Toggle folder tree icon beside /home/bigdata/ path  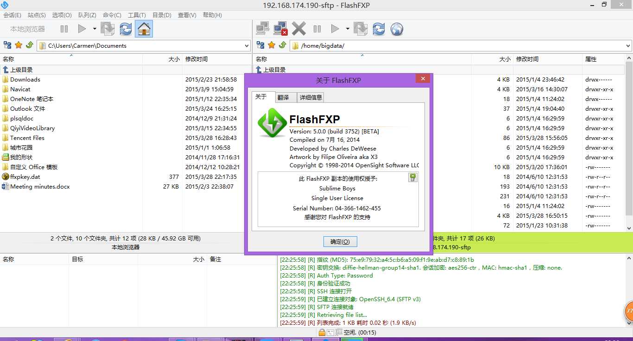click(260, 45)
